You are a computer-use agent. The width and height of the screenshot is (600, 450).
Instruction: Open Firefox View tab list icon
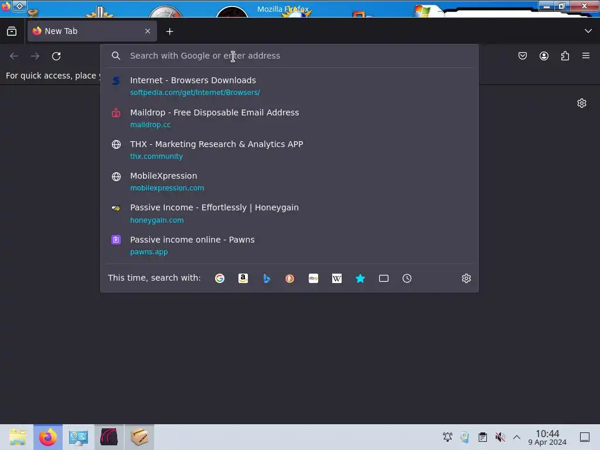(12, 32)
